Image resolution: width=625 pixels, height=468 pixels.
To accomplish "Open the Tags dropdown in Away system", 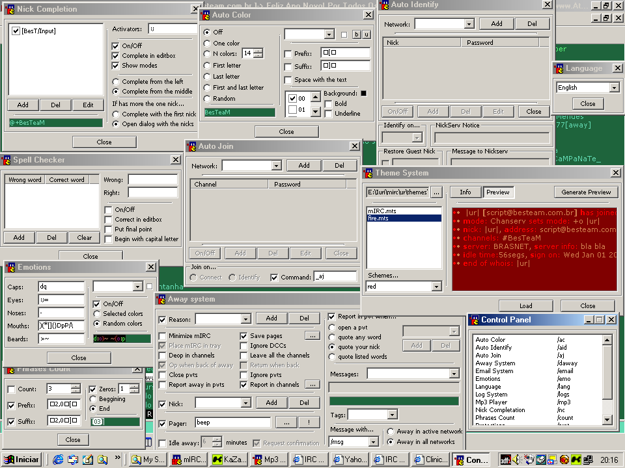I will click(x=393, y=415).
